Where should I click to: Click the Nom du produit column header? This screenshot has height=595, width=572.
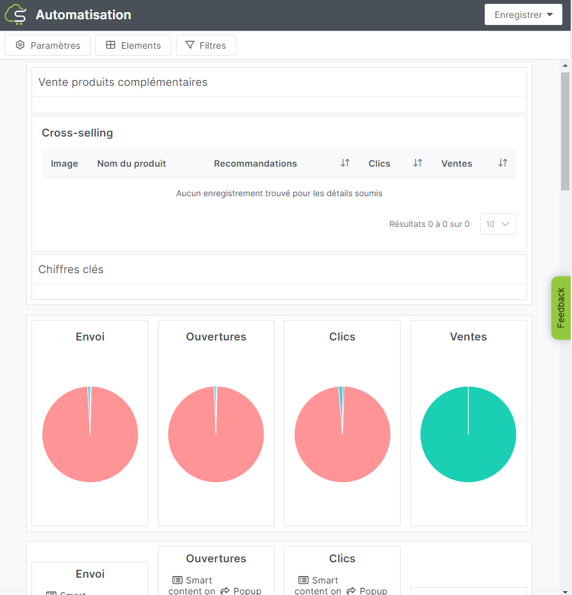[132, 163]
